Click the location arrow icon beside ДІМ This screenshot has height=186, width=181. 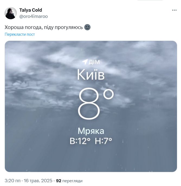85,62
